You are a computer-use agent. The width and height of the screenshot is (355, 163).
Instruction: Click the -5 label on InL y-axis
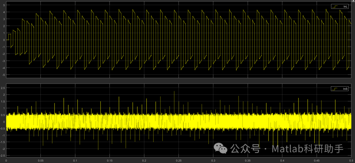tap(3, 75)
